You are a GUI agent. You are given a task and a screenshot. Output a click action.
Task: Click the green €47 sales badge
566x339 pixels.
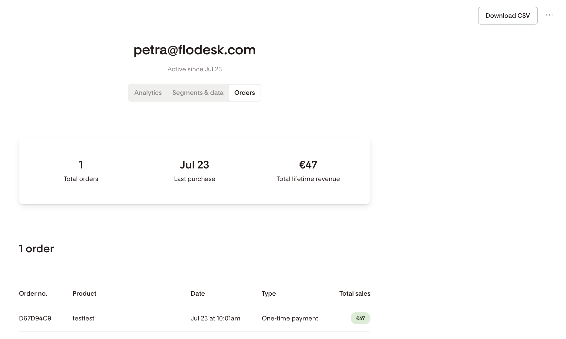click(x=360, y=318)
